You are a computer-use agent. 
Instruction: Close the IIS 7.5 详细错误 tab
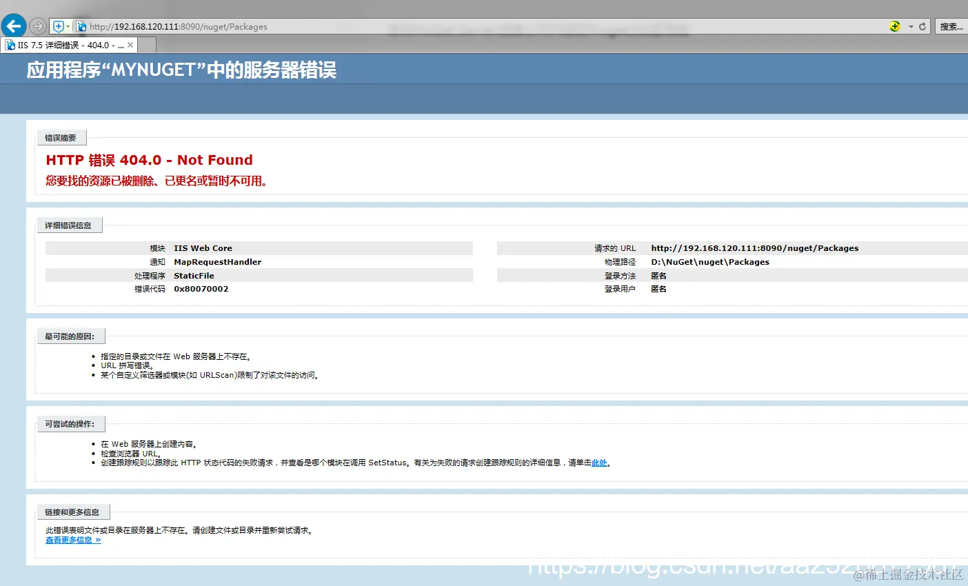click(130, 45)
